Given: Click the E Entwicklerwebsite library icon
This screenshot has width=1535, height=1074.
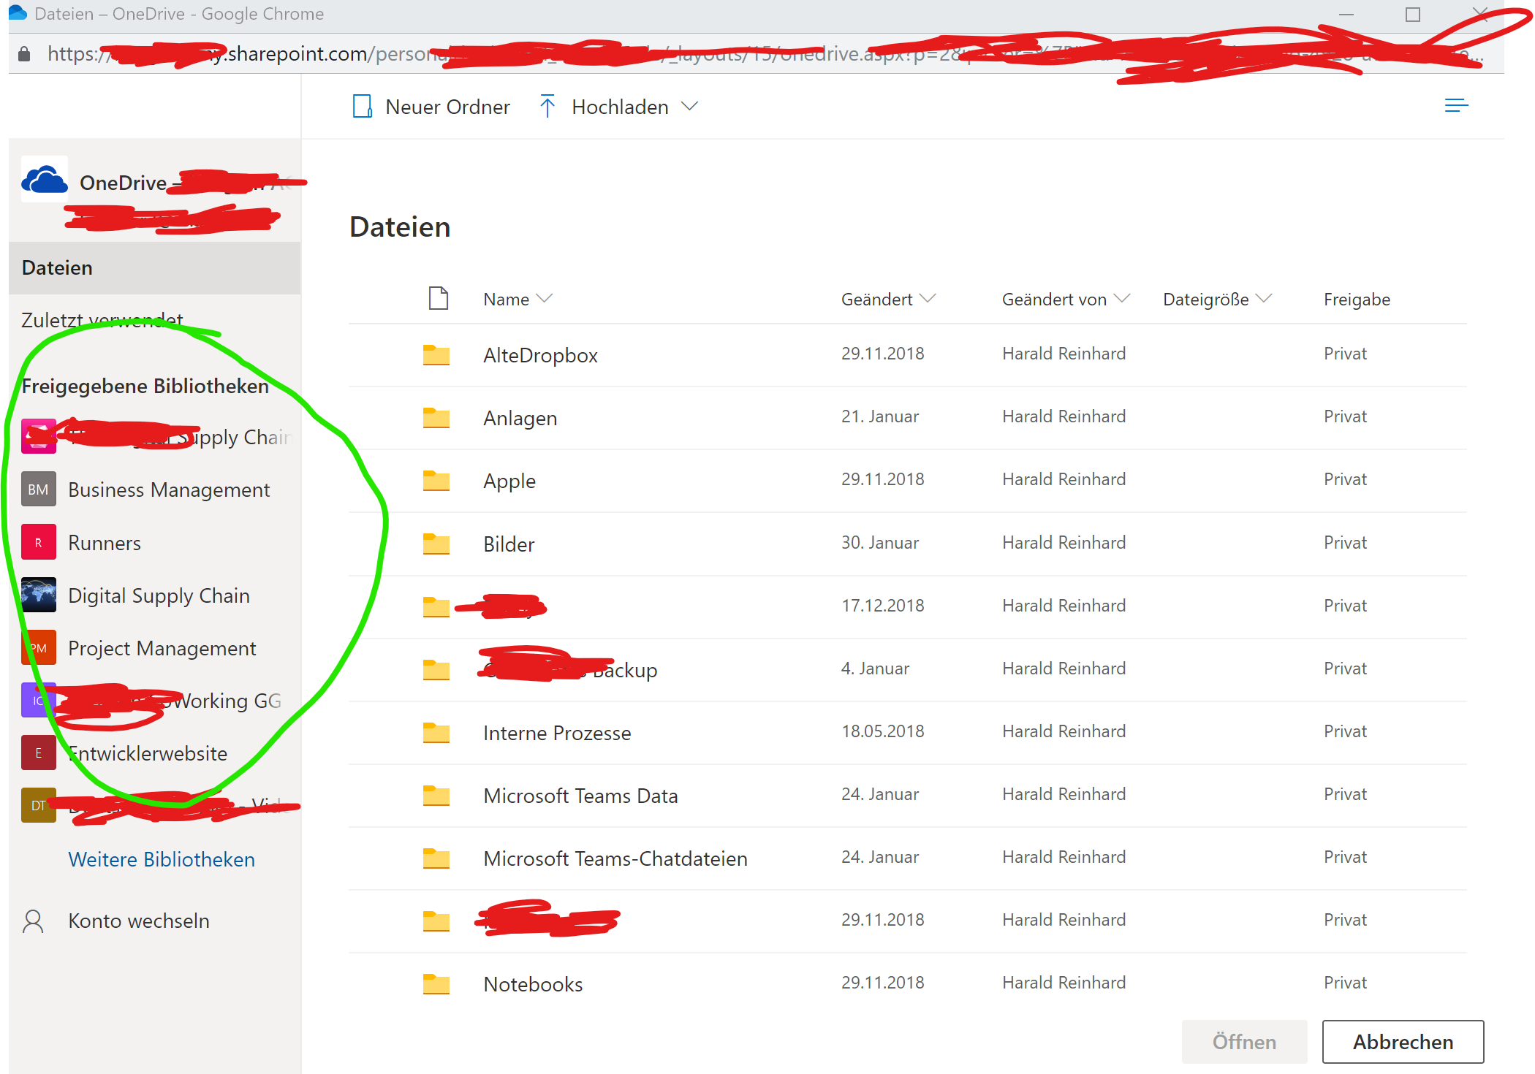Looking at the screenshot, I should [x=39, y=753].
